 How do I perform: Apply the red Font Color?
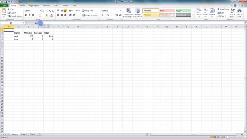click(51, 15)
